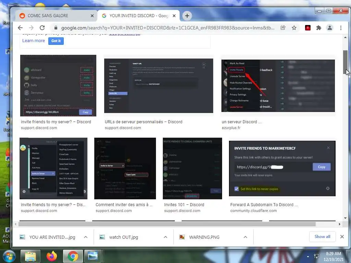Close the downloads bar
The width and height of the screenshot is (351, 263).
click(342, 237)
